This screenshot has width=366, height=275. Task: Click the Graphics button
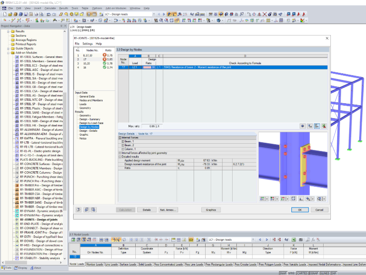click(x=211, y=210)
